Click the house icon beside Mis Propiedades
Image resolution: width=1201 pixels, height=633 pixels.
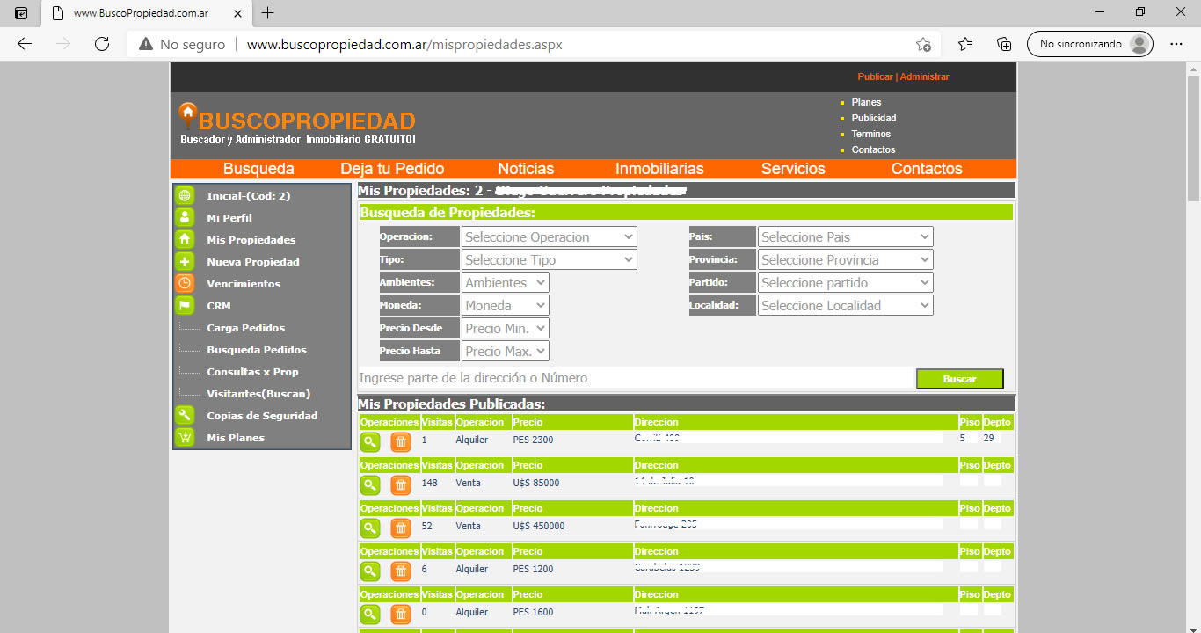point(184,240)
